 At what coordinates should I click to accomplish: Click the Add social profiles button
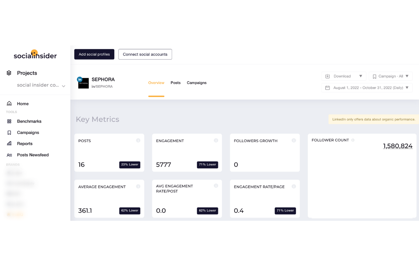94,54
